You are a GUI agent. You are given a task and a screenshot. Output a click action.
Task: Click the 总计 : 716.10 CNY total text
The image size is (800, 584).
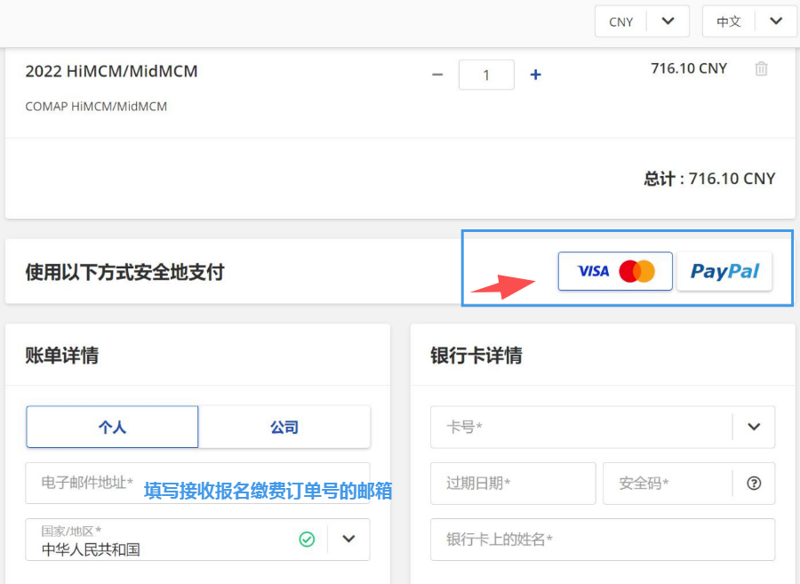pos(709,179)
